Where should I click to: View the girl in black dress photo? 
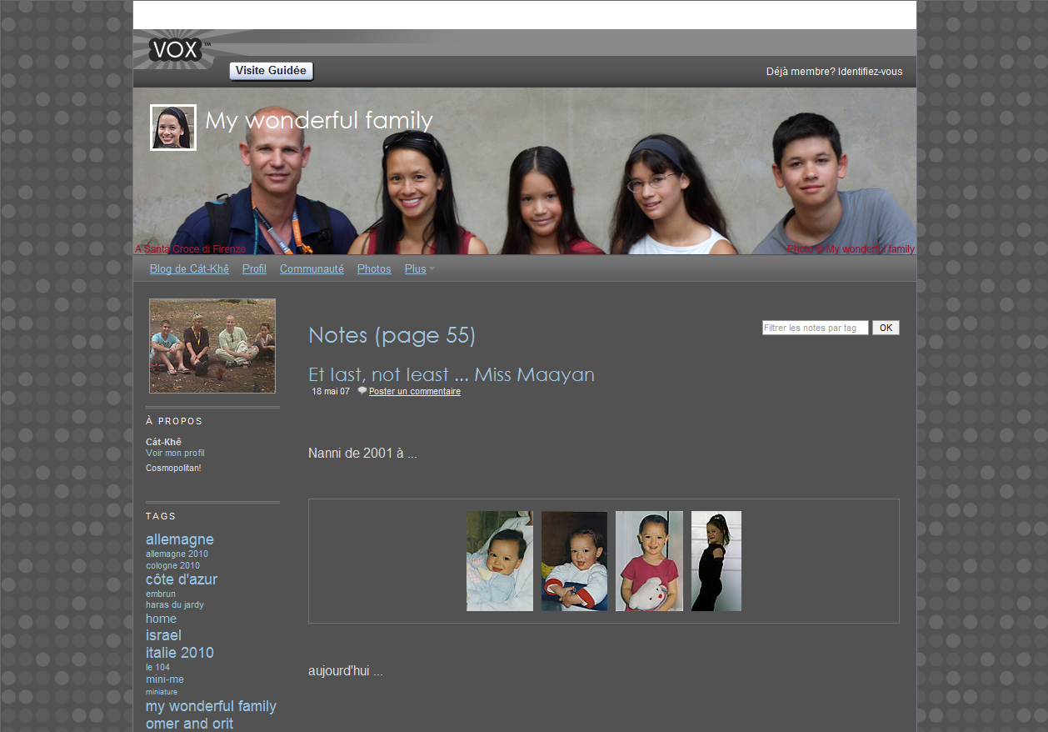pos(716,561)
